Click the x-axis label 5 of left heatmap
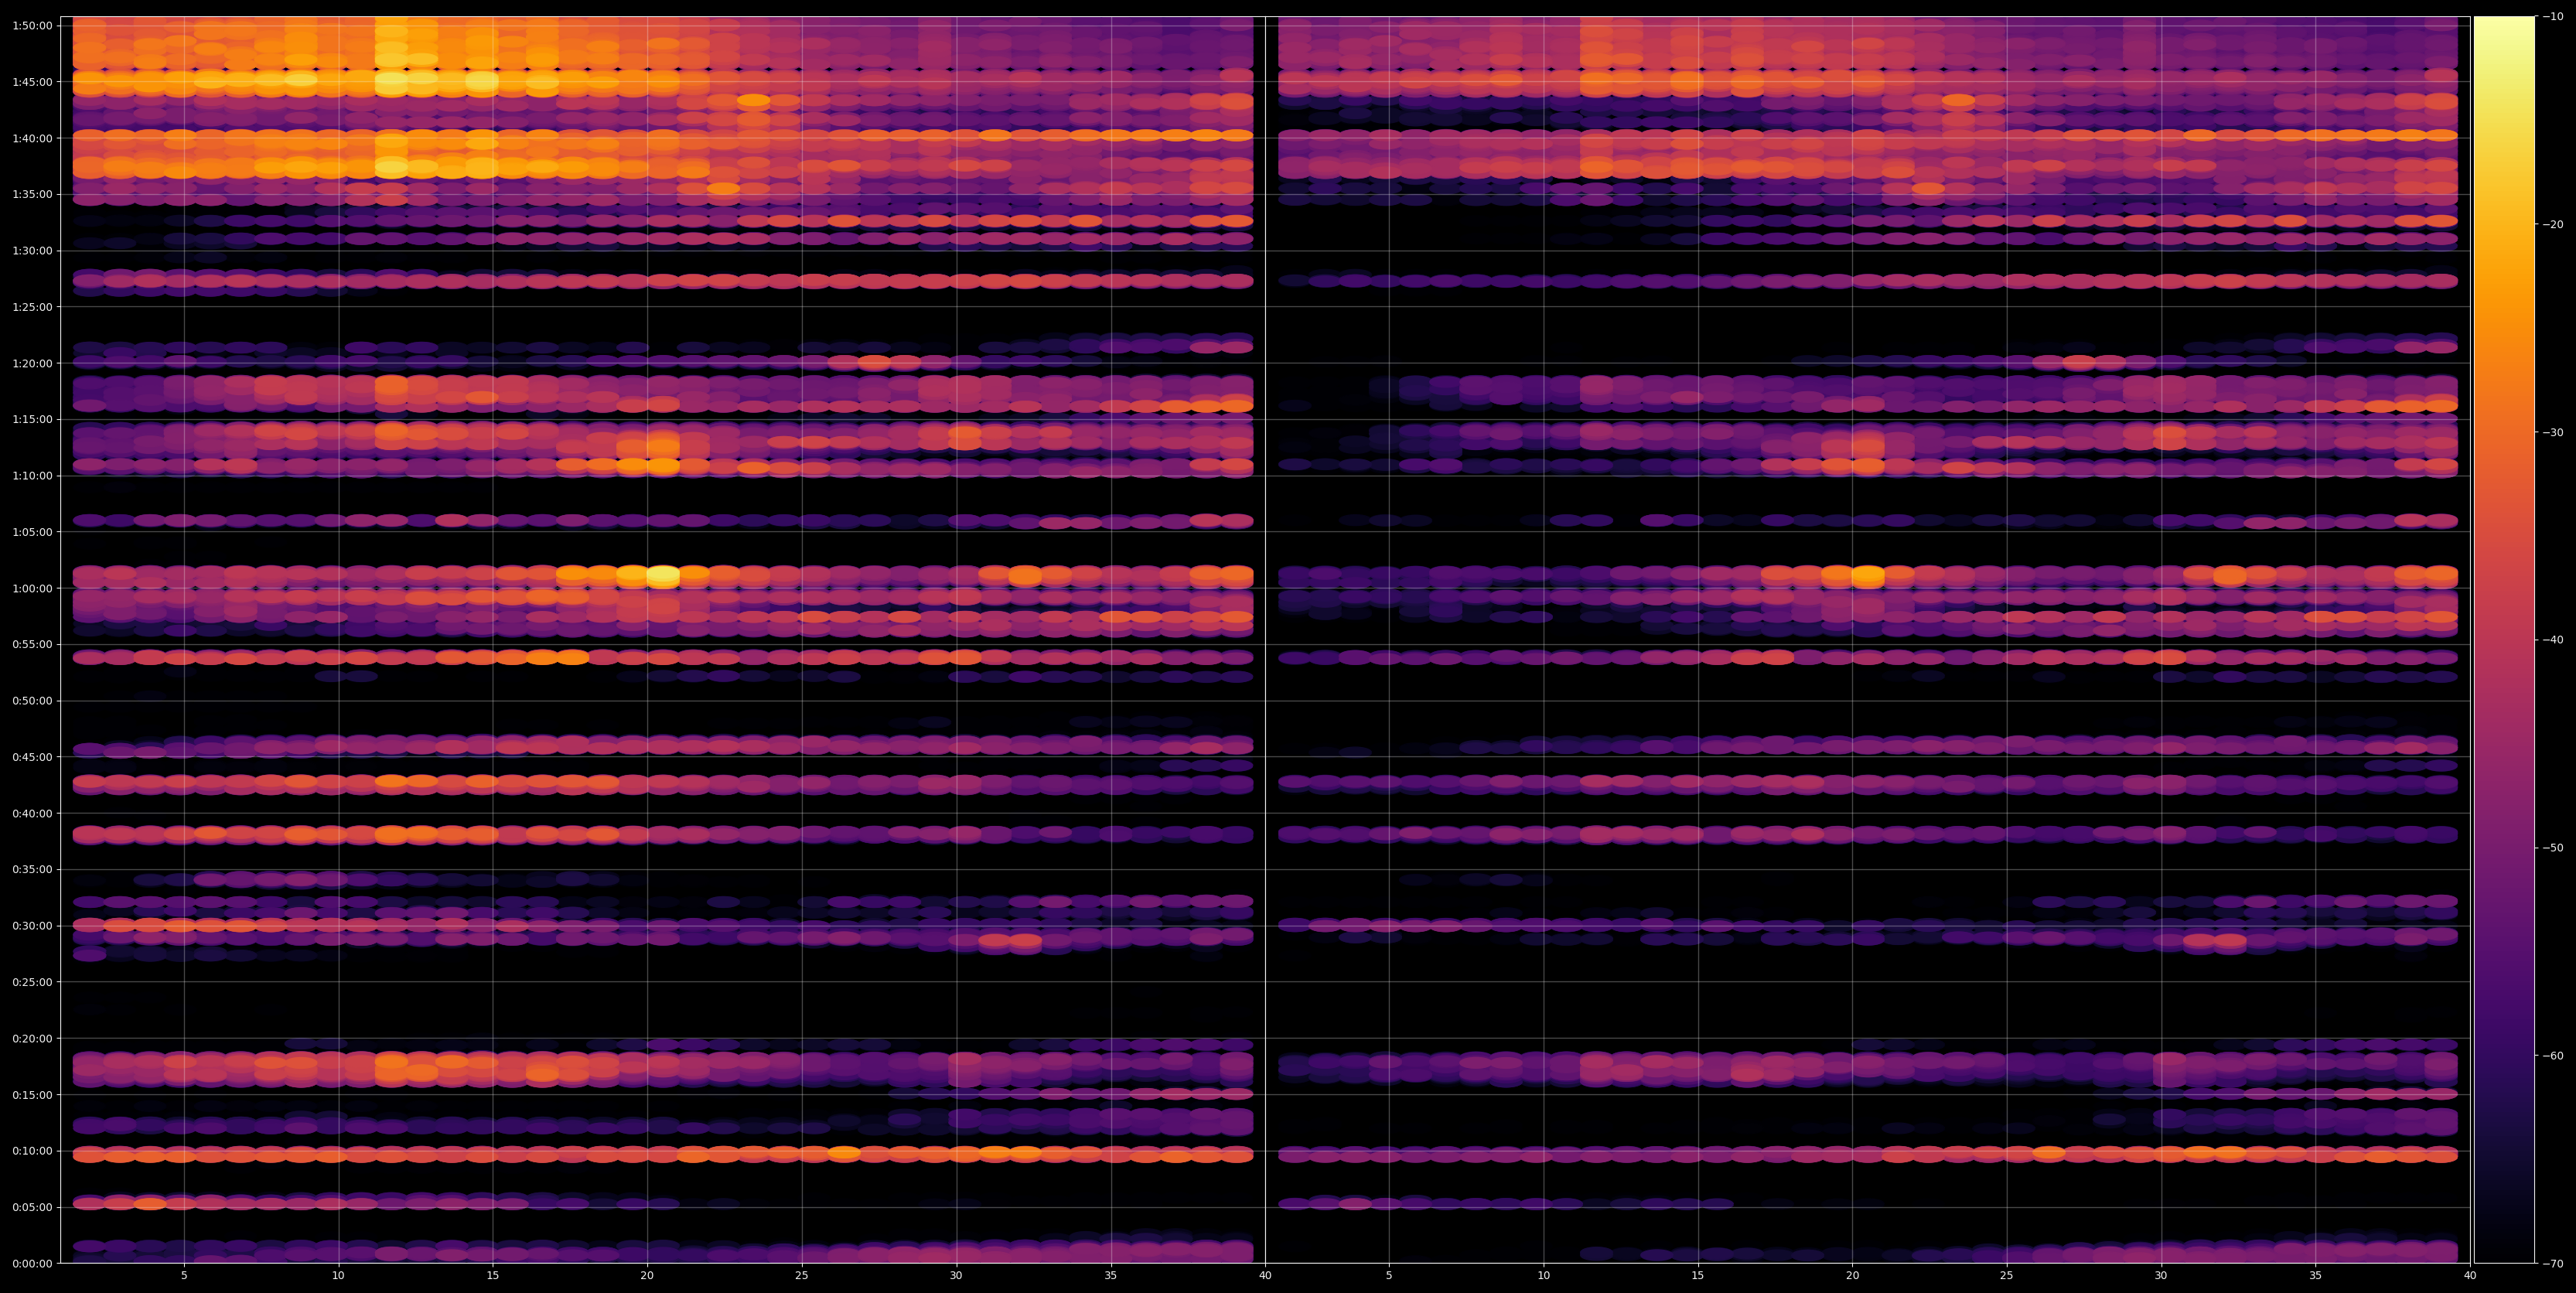 click(184, 1276)
